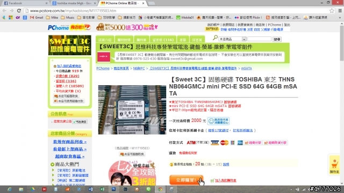Open the first green store tab 店家介紹
Viewport: 344px width, 193px height.
[x=105, y=40]
